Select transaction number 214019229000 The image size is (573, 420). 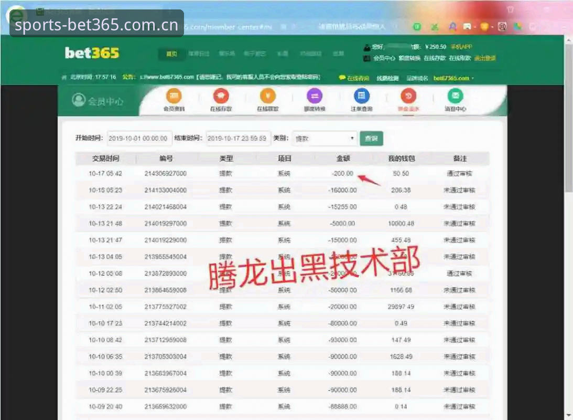coord(166,240)
